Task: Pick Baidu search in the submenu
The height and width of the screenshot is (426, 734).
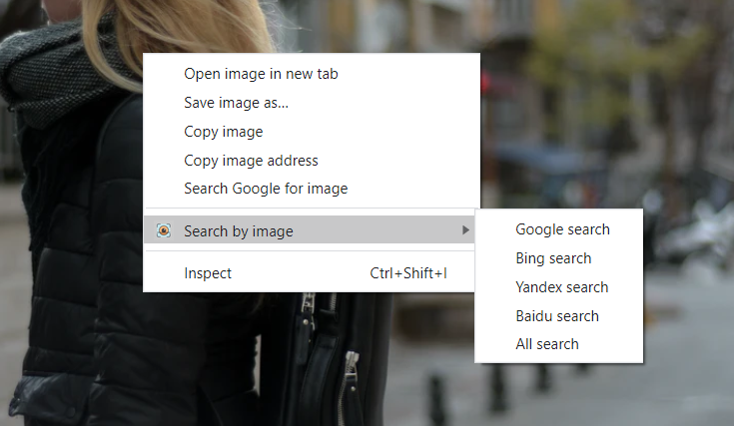Action: pos(557,316)
